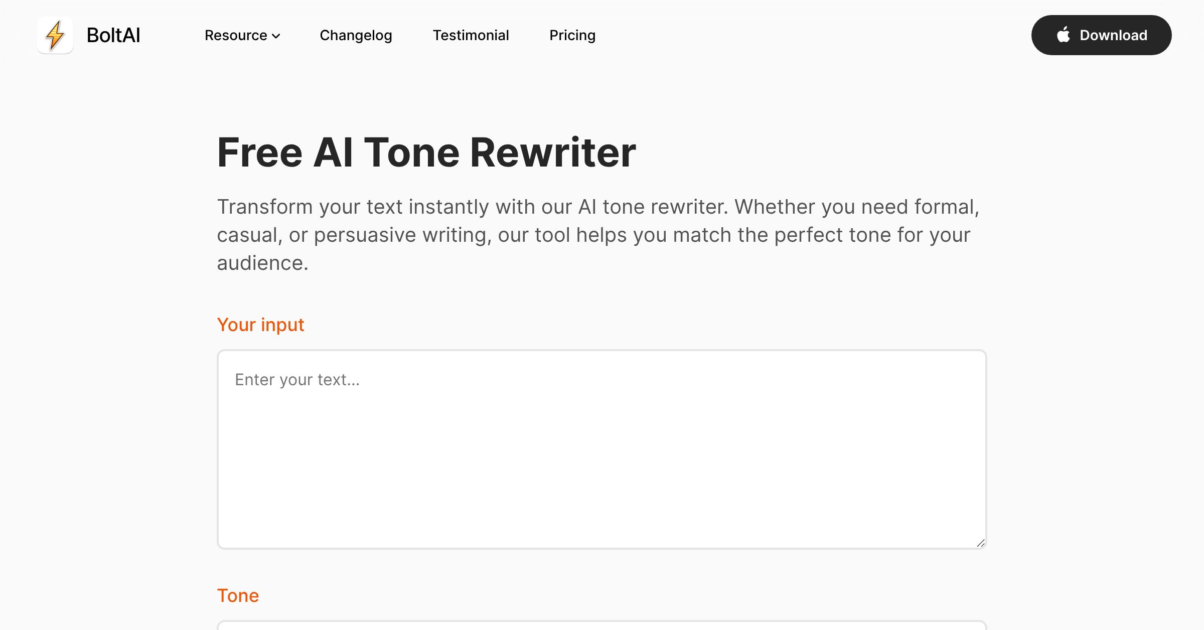Click the word 'Rewriter' in the title
The image size is (1204, 630).
553,152
